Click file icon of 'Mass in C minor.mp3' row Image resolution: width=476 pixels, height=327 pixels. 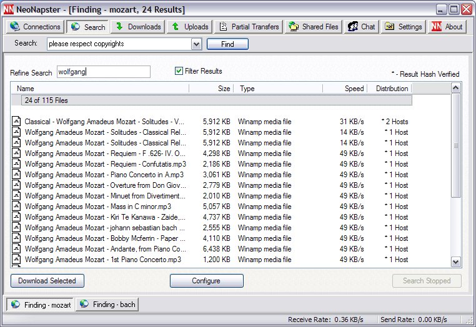pos(16,207)
